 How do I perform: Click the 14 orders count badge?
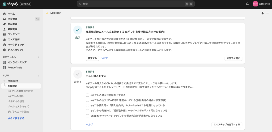pos(37,19)
